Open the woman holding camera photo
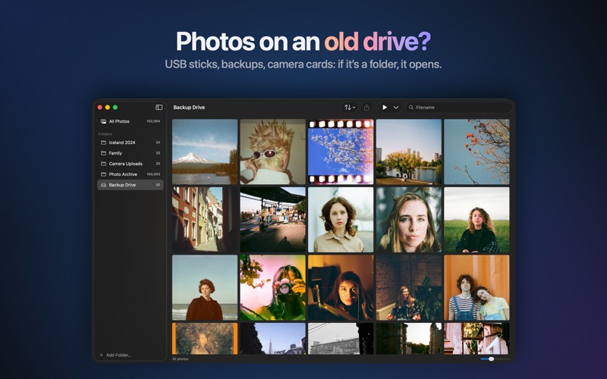Screen dimensions: 607x379 (272, 287)
